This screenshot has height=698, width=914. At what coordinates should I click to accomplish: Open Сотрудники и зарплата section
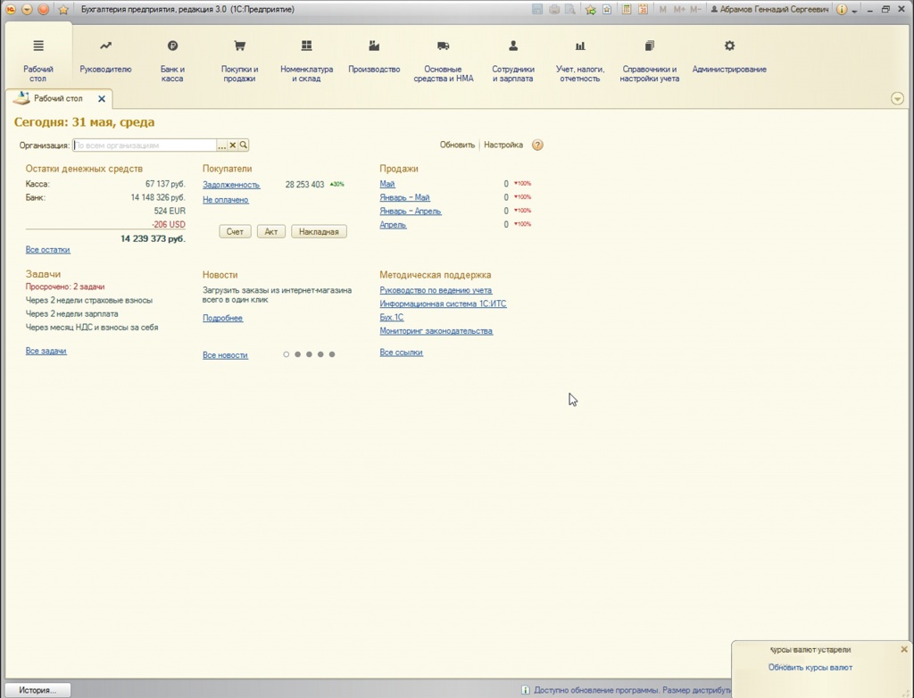coord(513,61)
